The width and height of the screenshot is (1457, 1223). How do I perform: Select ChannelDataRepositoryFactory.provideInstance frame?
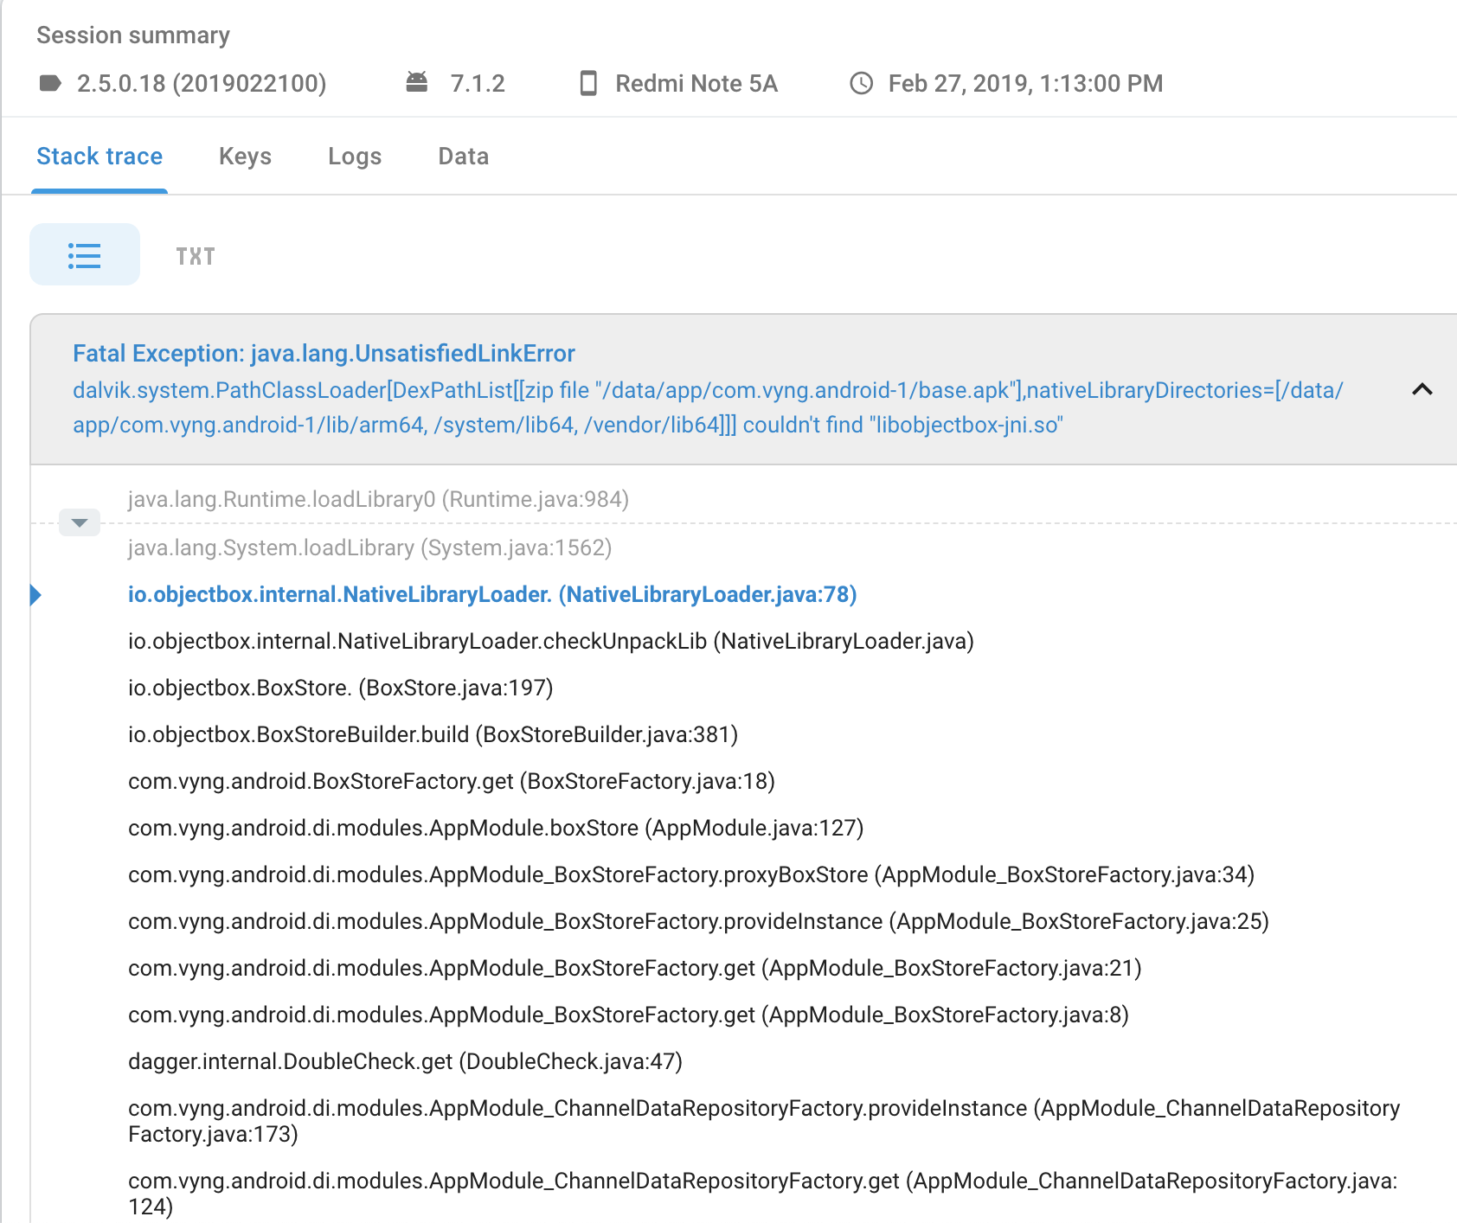pyautogui.click(x=764, y=1121)
